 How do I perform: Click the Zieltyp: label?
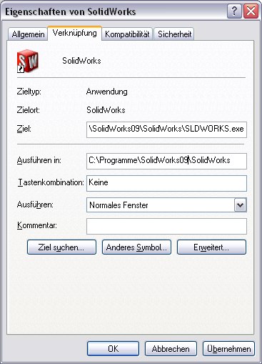click(x=29, y=92)
